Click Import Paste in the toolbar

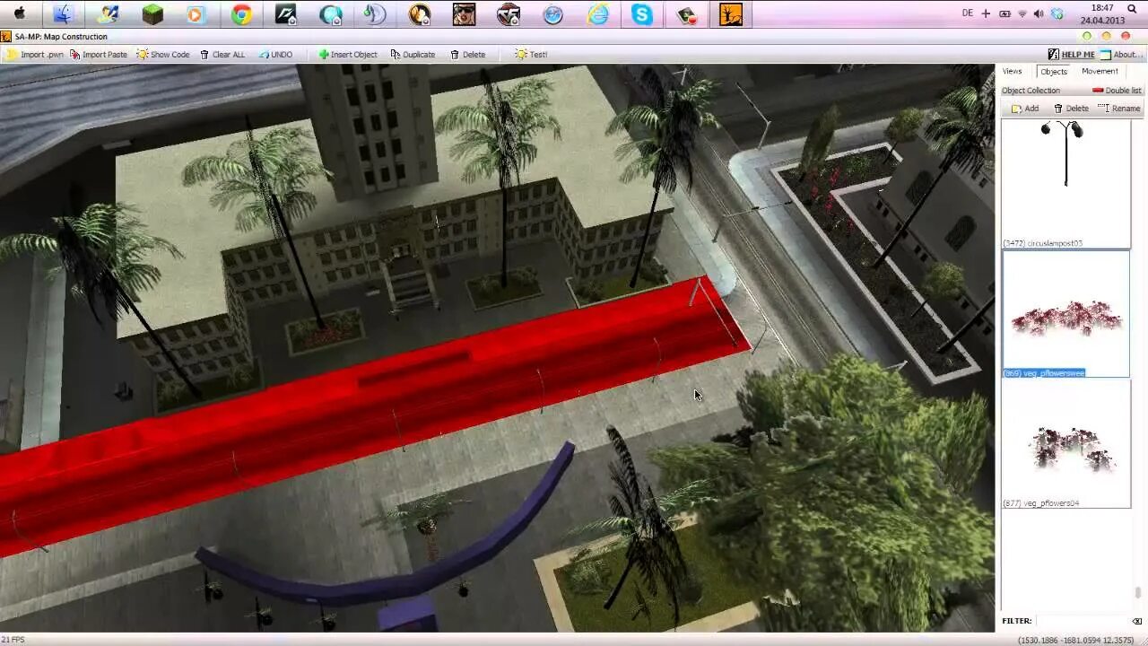point(99,55)
